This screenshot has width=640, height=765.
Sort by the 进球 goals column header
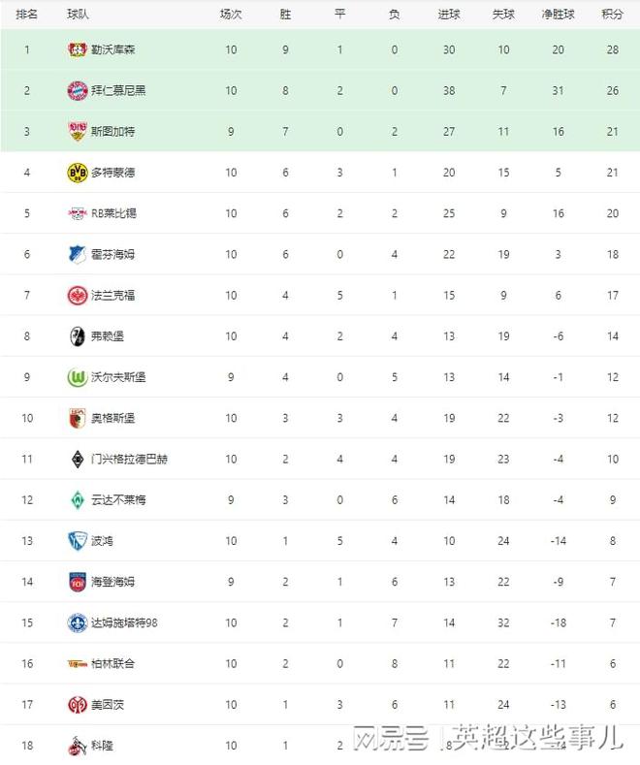point(449,15)
